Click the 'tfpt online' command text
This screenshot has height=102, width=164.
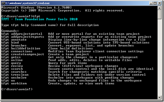pyautogui.click(x=12, y=60)
